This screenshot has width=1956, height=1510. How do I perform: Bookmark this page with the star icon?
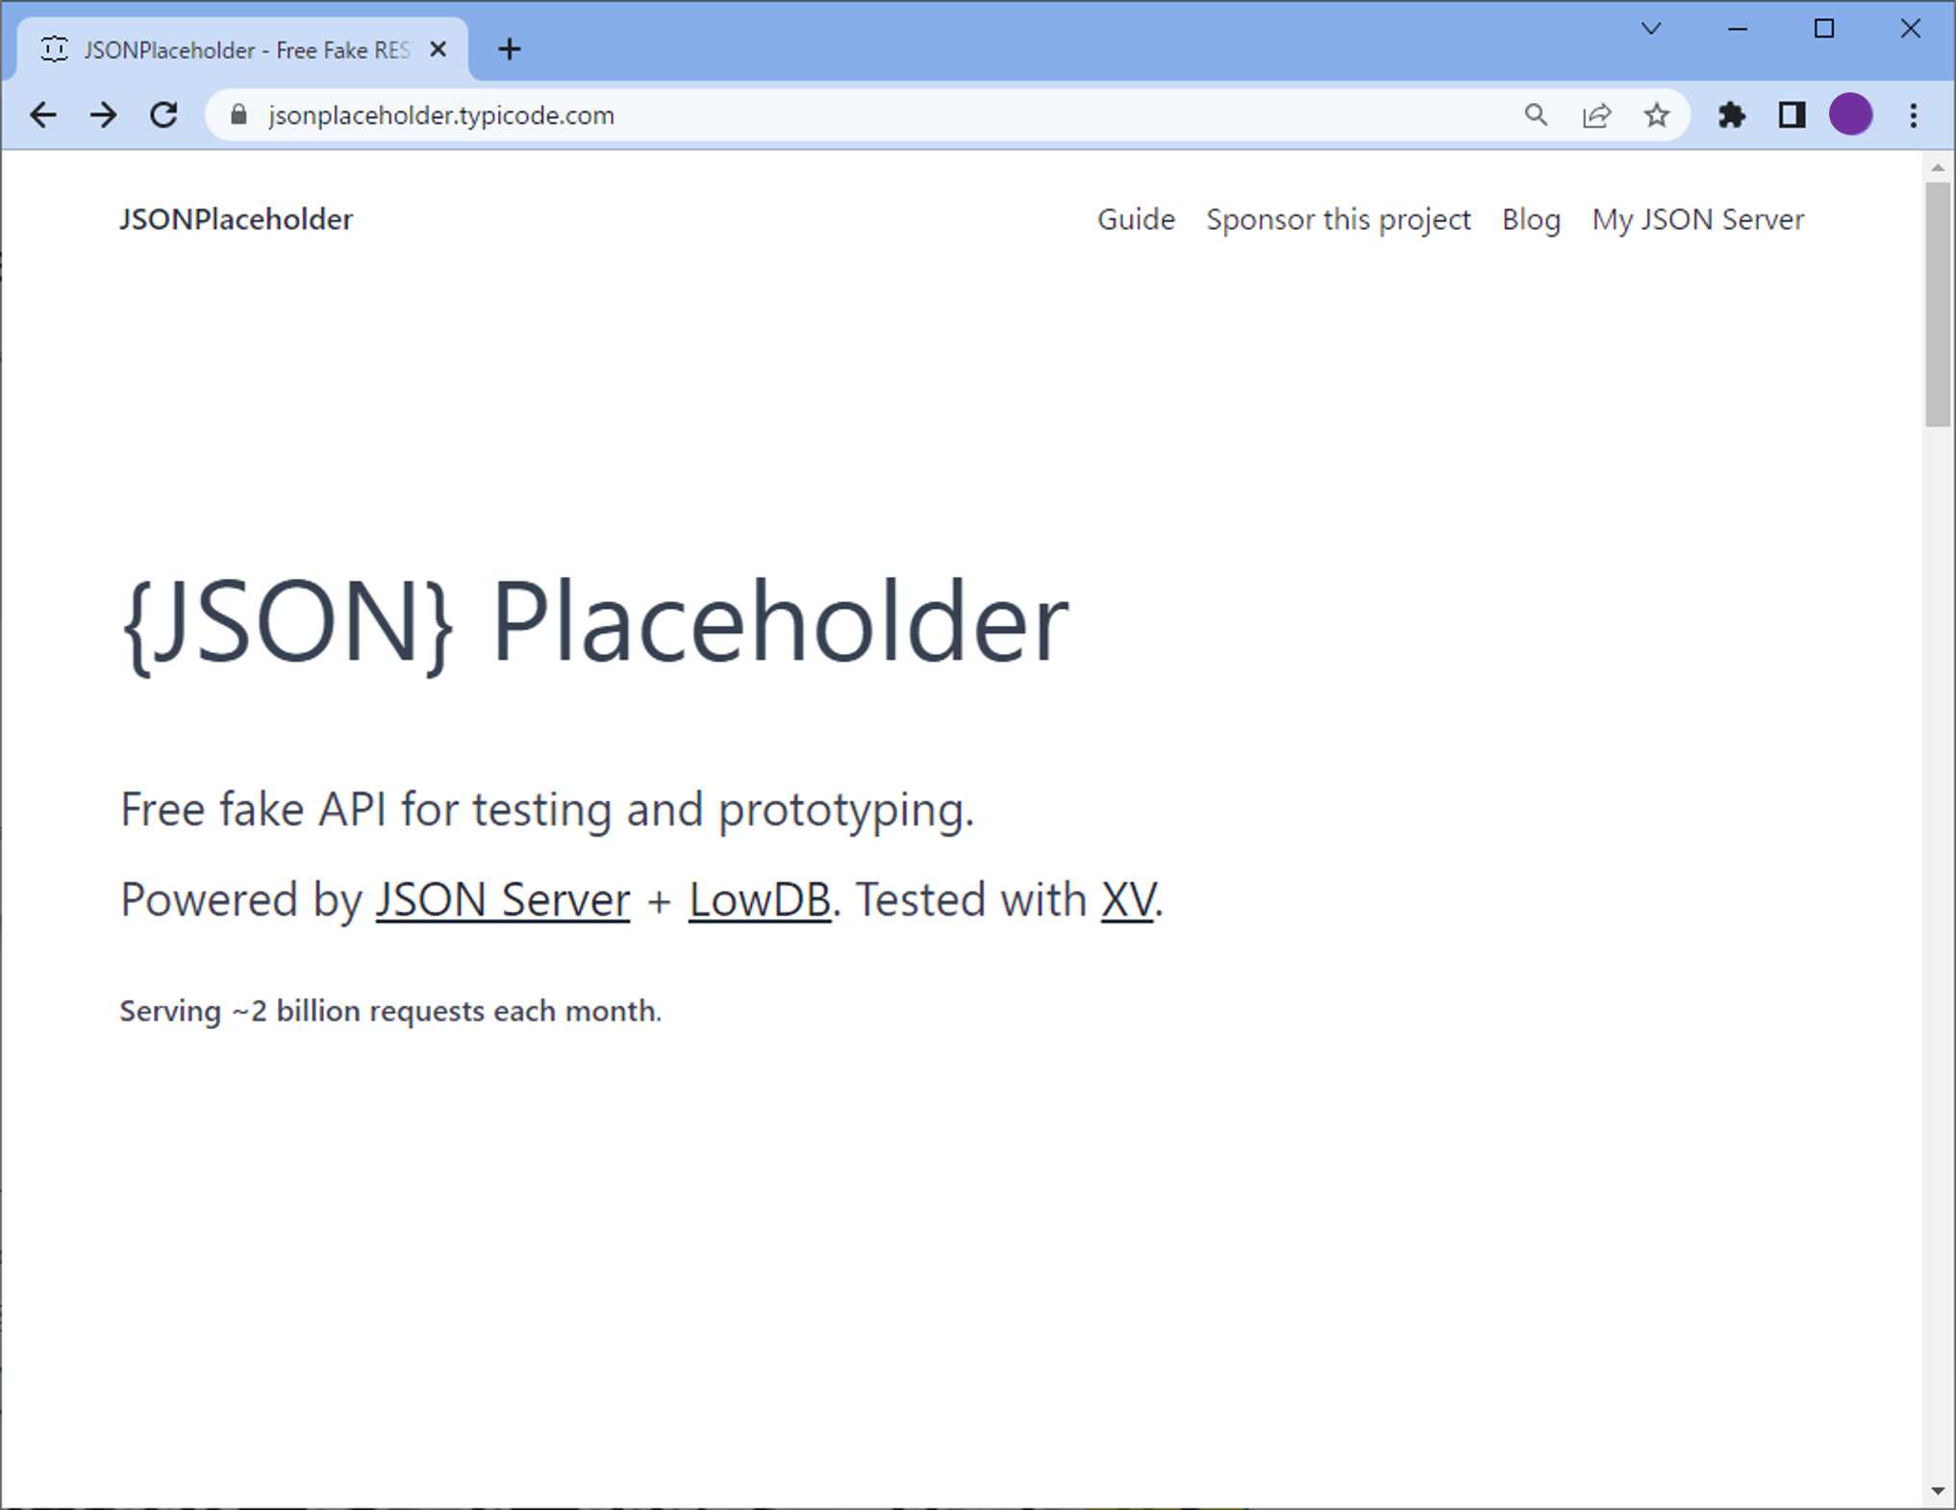coord(1656,115)
